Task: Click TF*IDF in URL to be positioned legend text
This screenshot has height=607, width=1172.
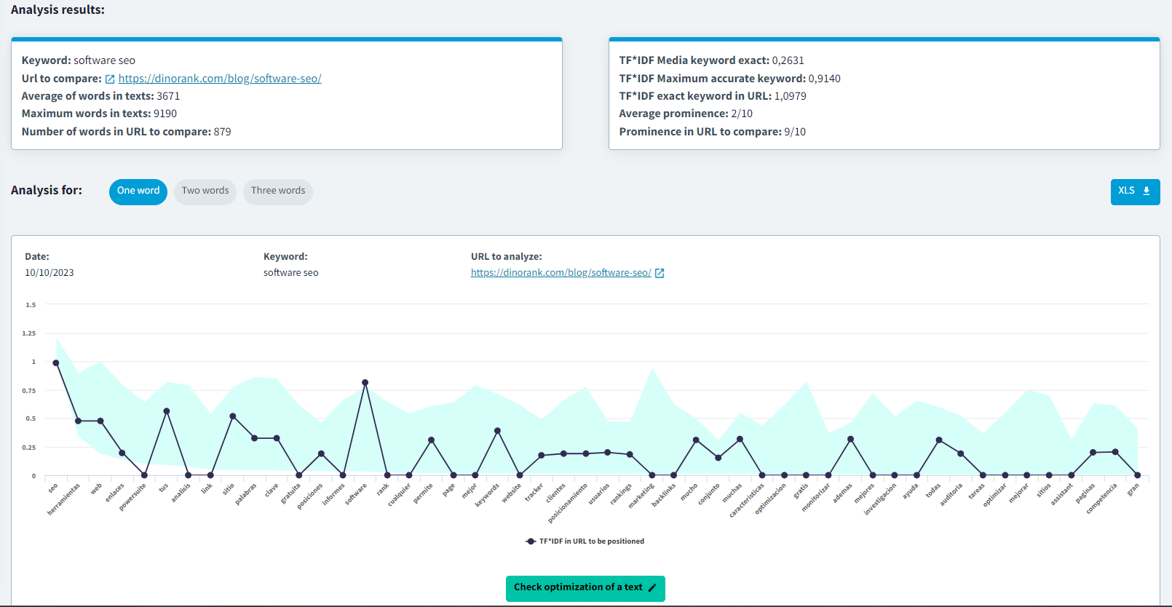Action: coord(591,541)
